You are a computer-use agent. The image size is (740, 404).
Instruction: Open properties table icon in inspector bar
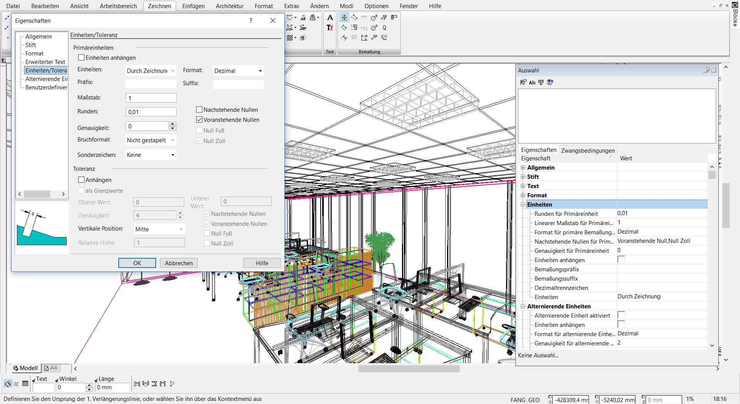[x=25, y=384]
